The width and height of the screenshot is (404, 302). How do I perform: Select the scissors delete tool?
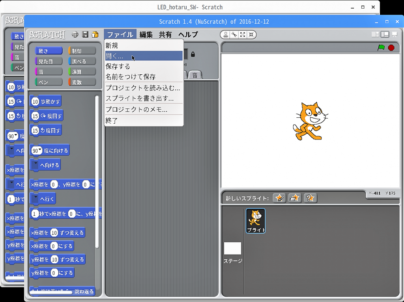(234, 35)
